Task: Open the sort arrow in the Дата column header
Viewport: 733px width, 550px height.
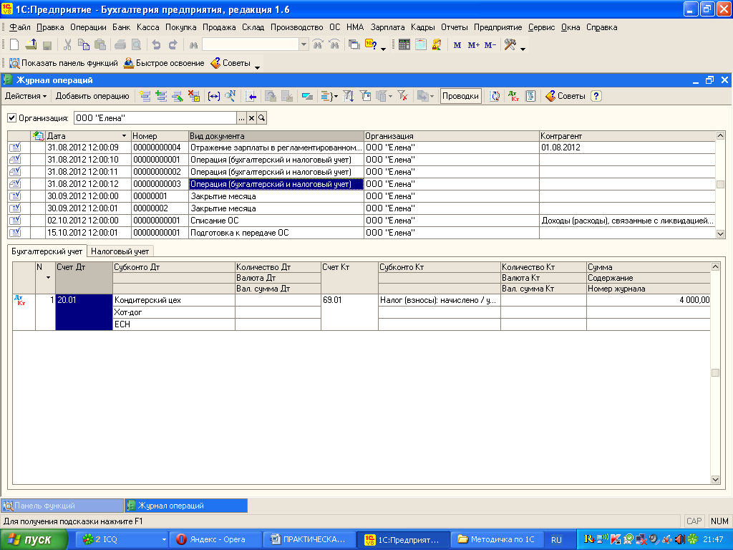Action: [x=124, y=136]
